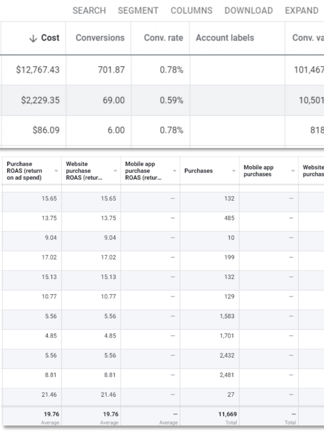Click the Purchases column header label
The width and height of the screenshot is (324, 432).
(x=198, y=171)
